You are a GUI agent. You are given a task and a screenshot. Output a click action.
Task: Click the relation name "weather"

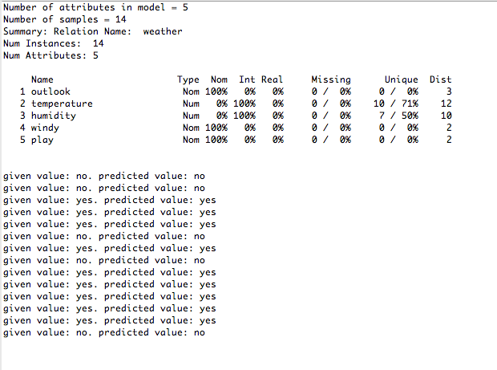163,31
